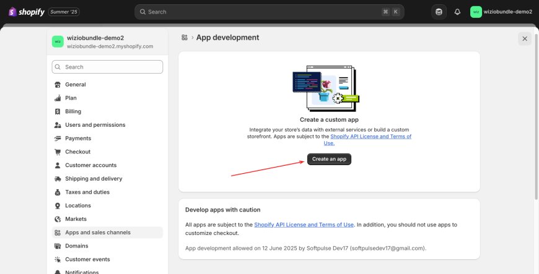Click the App development page title

click(x=227, y=38)
